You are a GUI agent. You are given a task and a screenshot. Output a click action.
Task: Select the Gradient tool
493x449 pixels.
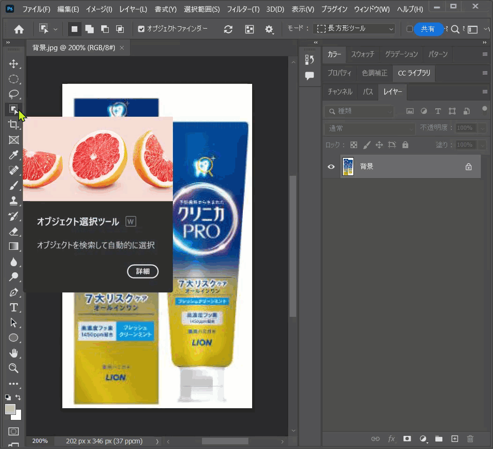[14, 246]
